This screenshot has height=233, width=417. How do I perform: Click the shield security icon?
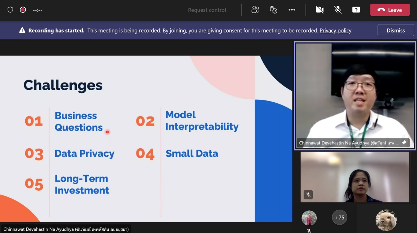point(10,10)
